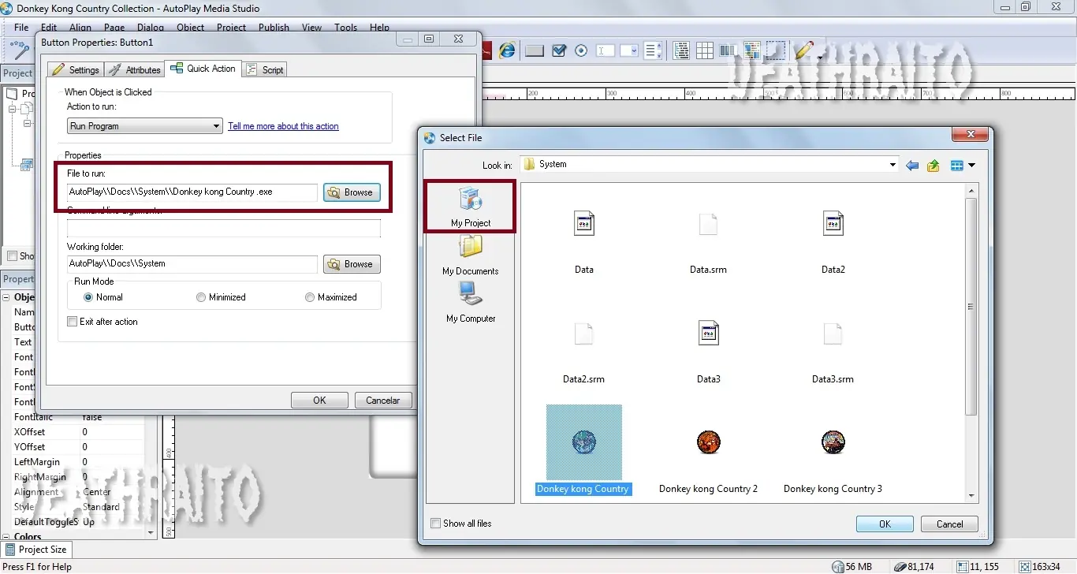Screen dimensions: 1077x574
Task: Go back to last folder in Select File
Action: pyautogui.click(x=912, y=165)
